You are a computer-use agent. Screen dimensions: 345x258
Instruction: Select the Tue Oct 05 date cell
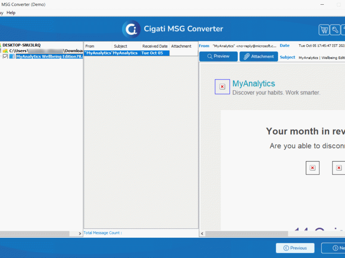[155, 53]
